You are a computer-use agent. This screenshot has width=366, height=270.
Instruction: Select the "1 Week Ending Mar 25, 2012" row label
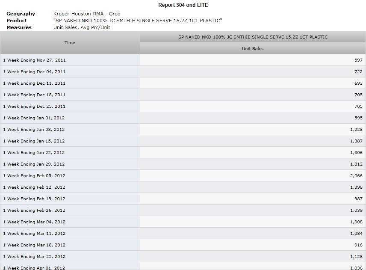[34, 257]
